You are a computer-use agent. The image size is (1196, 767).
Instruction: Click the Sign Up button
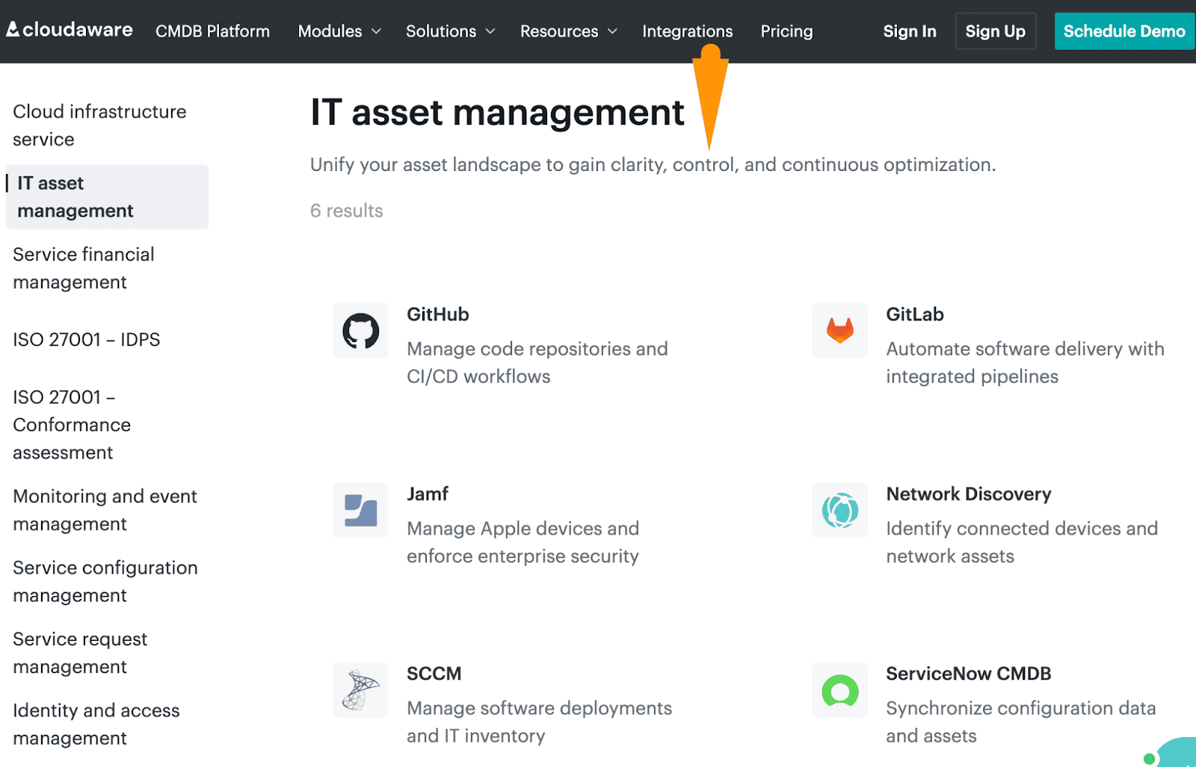995,31
